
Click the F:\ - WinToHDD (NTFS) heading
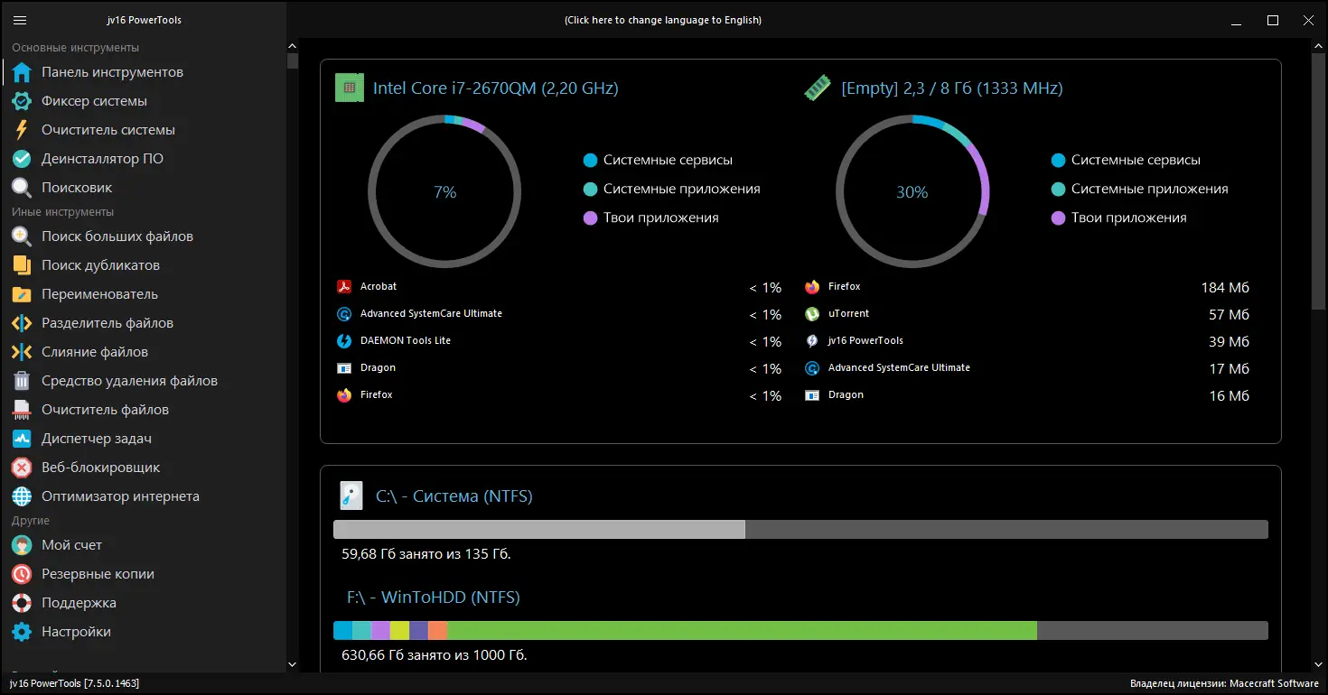(x=434, y=598)
